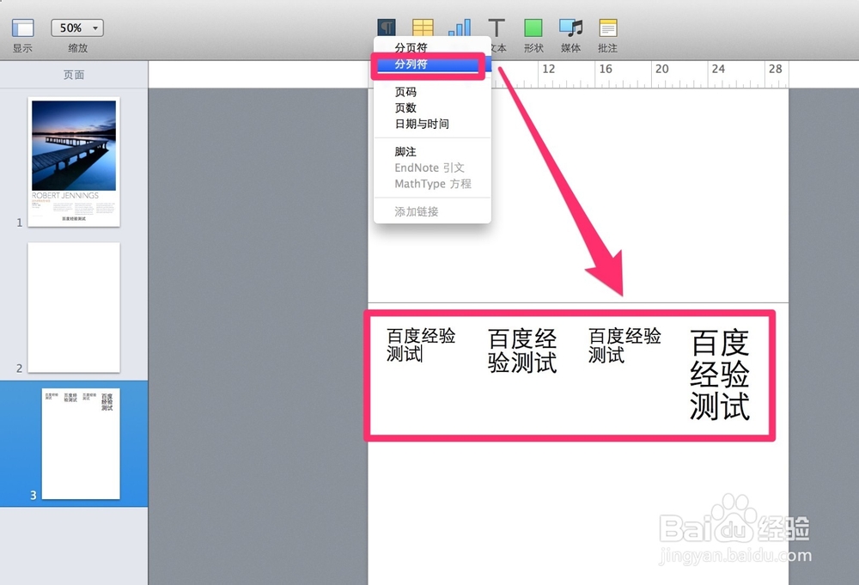Click the largest three-line 百度经验测试 text
This screenshot has width=859, height=585.
[720, 375]
